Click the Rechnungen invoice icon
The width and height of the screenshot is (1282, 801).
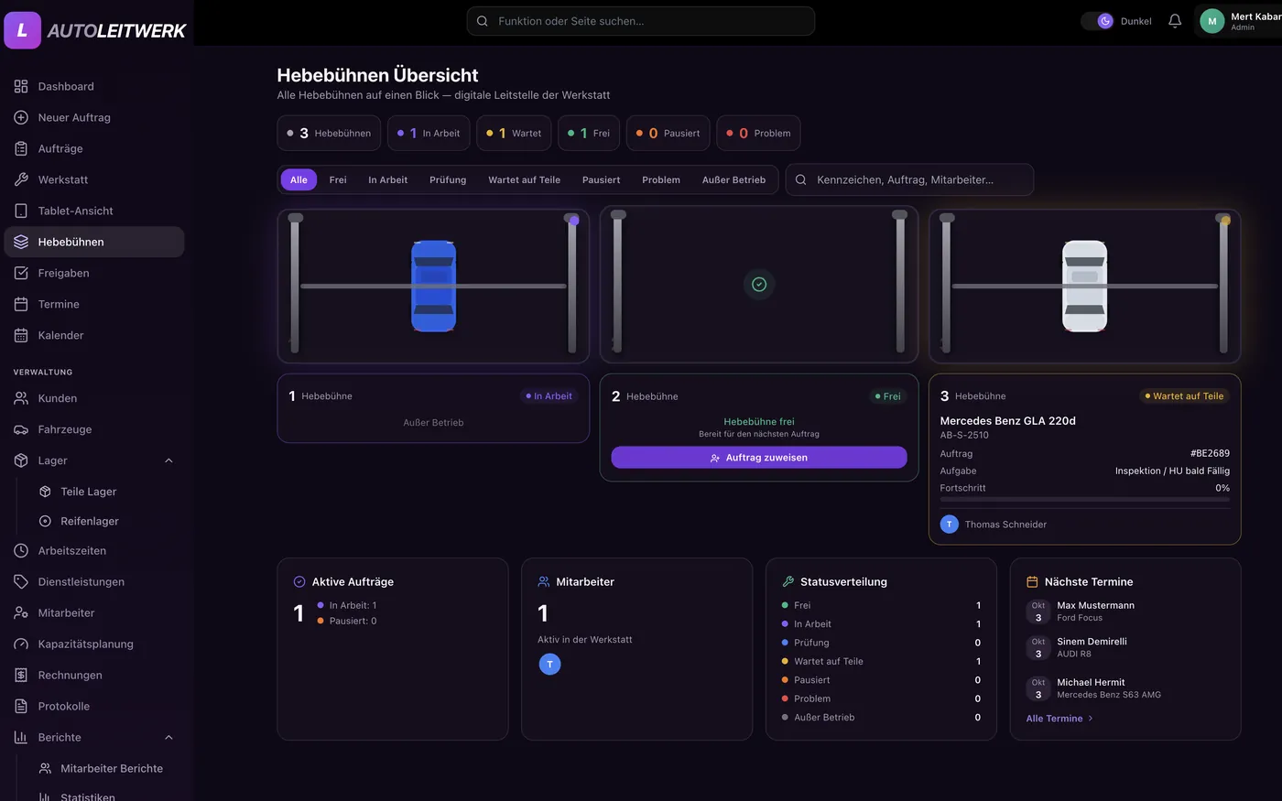click(x=21, y=675)
